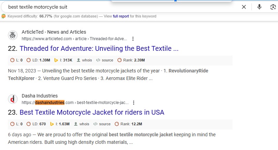Click the Dasha Industries site favicon
Image resolution: width=278 pixels, height=150 pixels.
[x=13, y=99]
